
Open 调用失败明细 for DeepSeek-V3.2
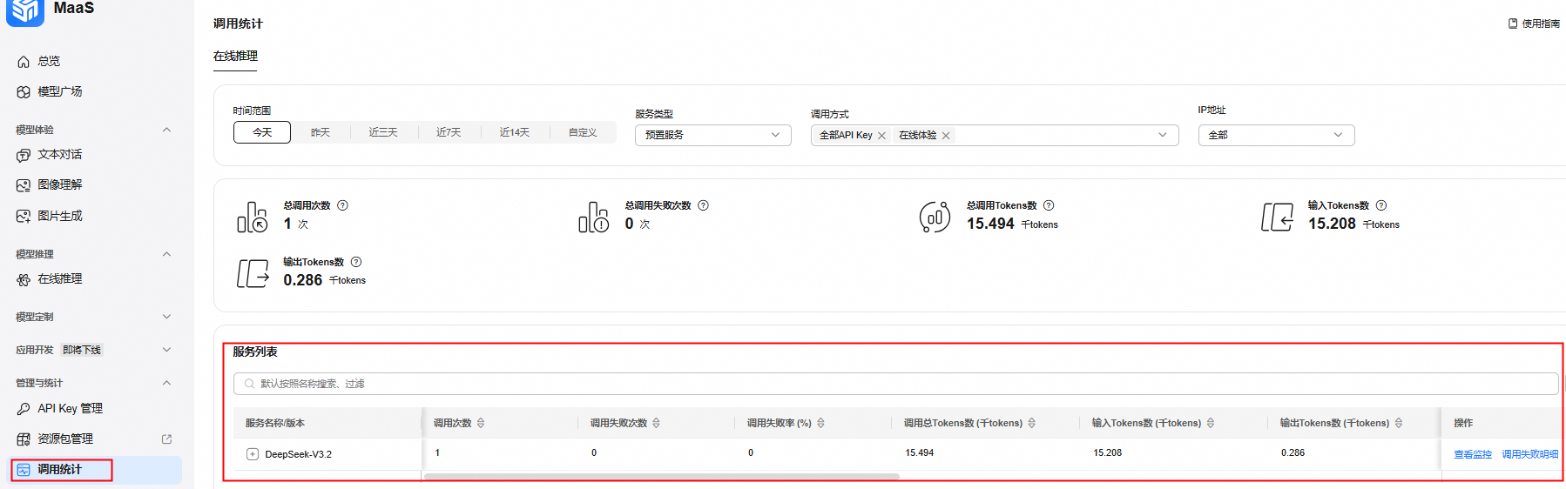(x=1530, y=454)
